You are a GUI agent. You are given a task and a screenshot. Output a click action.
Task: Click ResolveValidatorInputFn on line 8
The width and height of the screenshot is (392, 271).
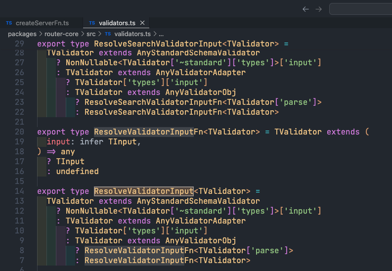coord(139,251)
